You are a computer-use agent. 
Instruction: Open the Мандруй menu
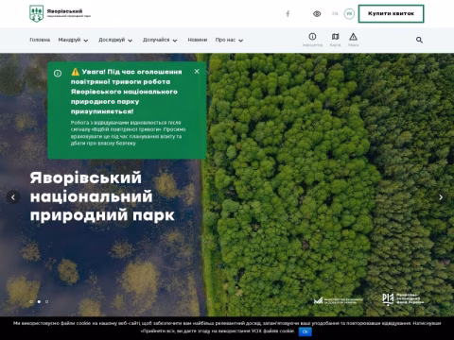coord(69,40)
